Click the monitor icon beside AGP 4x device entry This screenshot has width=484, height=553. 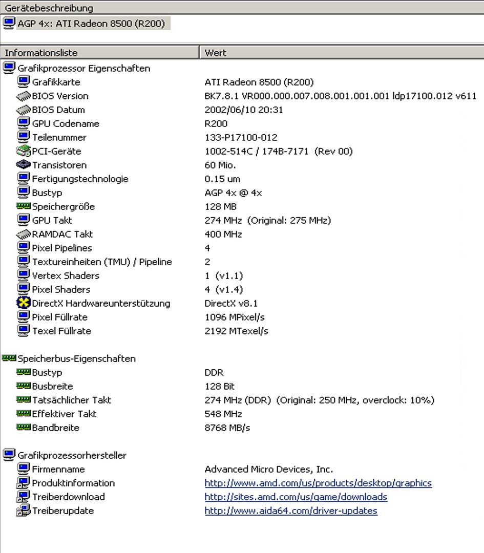point(9,23)
